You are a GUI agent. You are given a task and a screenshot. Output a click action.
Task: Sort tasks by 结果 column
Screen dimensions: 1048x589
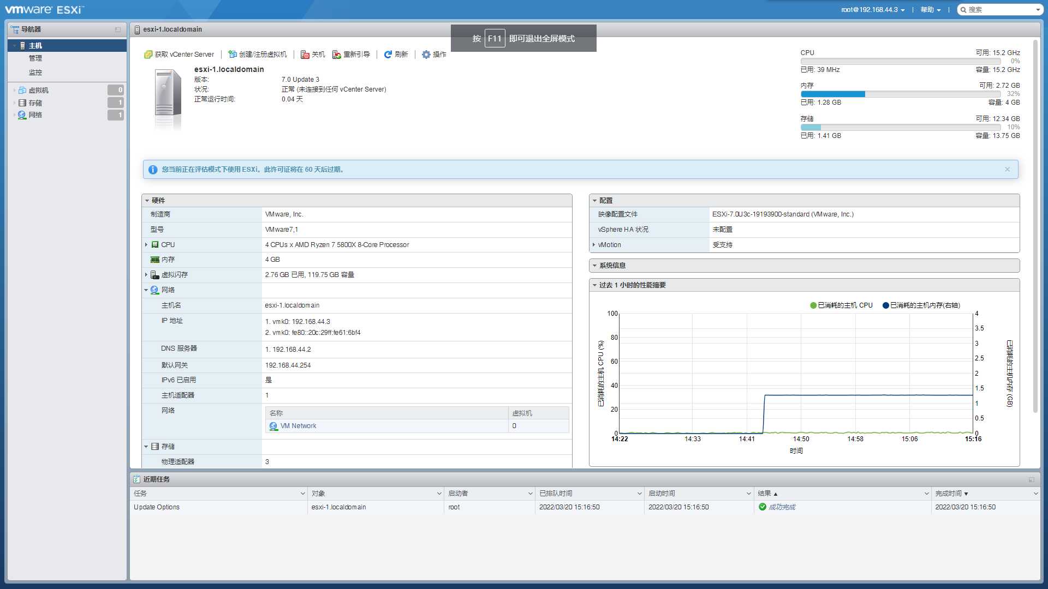coord(843,494)
